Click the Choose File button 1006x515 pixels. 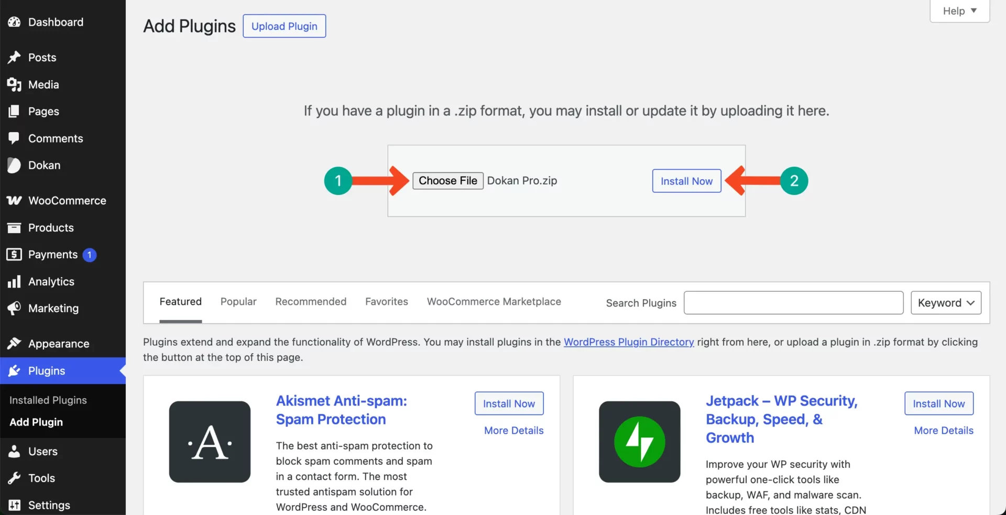pyautogui.click(x=448, y=181)
